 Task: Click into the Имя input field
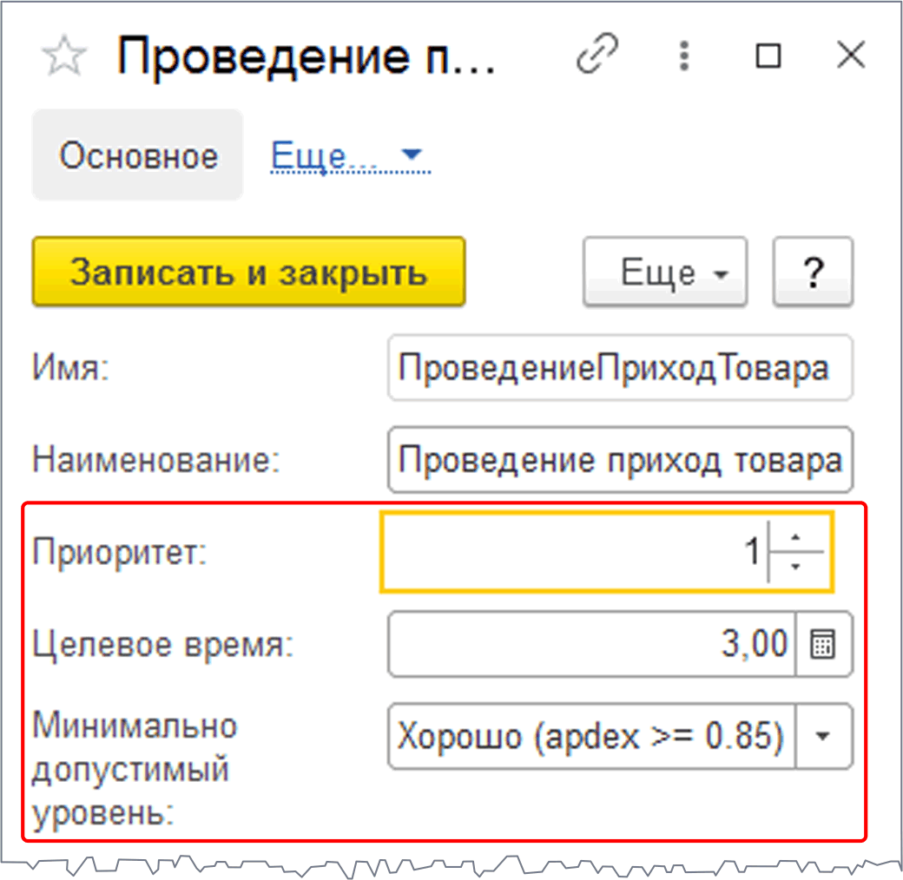(619, 368)
